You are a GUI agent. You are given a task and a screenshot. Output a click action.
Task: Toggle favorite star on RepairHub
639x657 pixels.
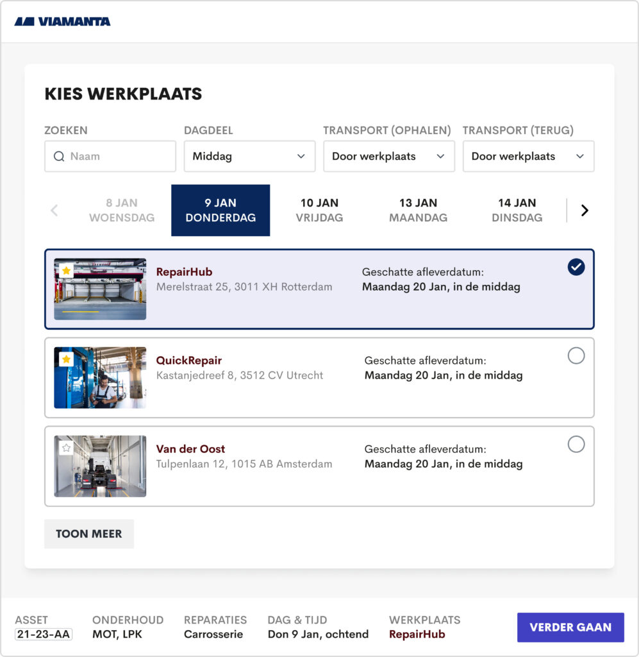click(66, 271)
